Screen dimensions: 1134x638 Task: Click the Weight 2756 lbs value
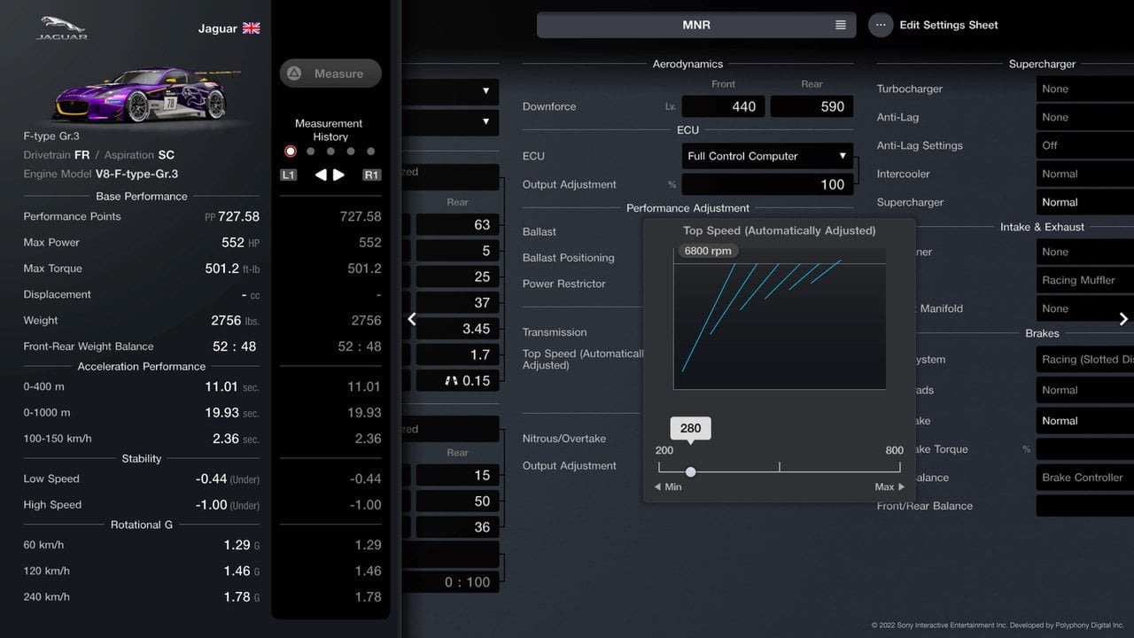tap(235, 321)
